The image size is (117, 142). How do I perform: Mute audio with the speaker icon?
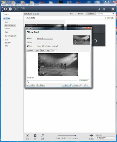(x=99, y=9)
